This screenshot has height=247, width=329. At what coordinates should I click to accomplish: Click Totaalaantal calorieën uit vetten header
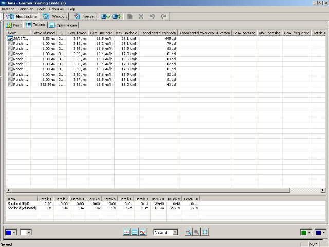point(205,33)
